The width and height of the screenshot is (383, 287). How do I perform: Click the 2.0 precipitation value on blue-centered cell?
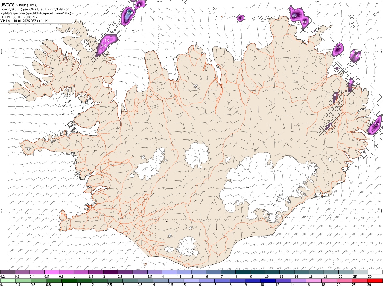pyautogui.click(x=130, y=13)
